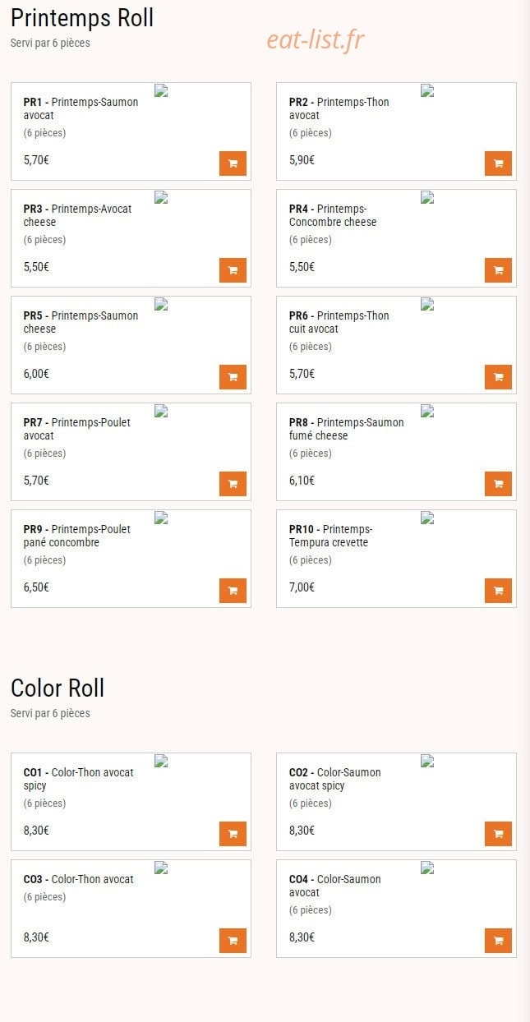This screenshot has height=1022, width=530.
Task: Select the PR8 Printemps-Saumon fumé cheese title
Action: point(347,429)
